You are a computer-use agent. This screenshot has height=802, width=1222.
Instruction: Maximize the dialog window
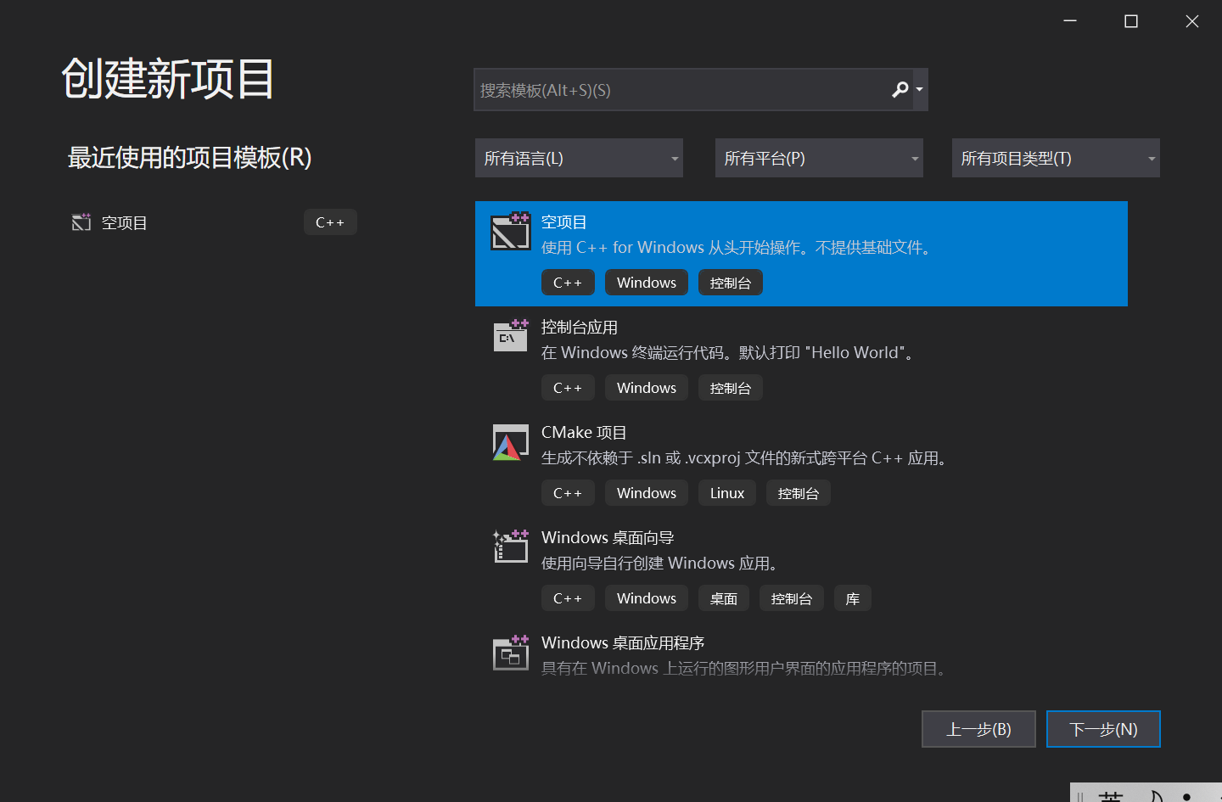pos(1131,21)
